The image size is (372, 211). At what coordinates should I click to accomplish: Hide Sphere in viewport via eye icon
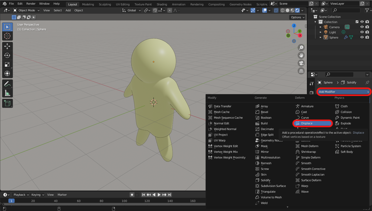tap(362, 37)
